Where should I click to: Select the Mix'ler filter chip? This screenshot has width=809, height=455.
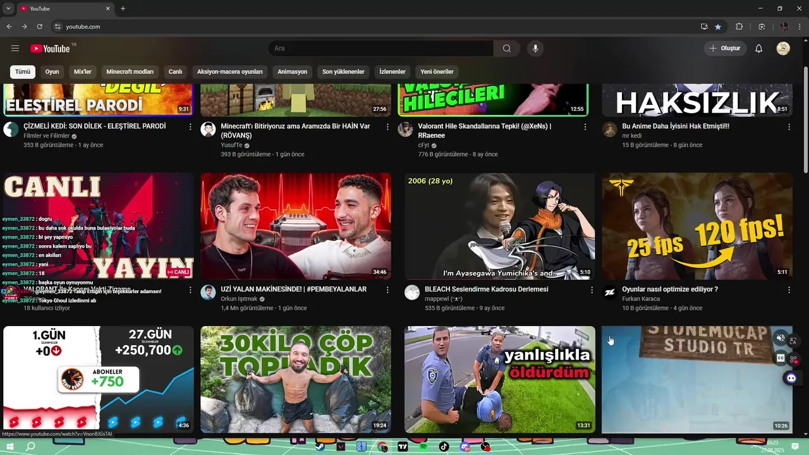[x=83, y=72]
